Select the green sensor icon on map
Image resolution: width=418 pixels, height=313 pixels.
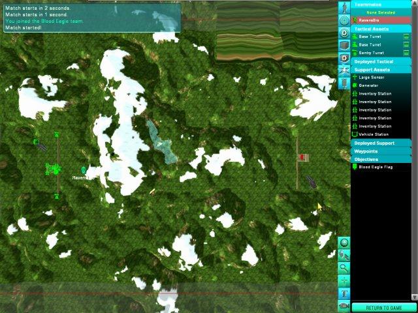[37, 142]
